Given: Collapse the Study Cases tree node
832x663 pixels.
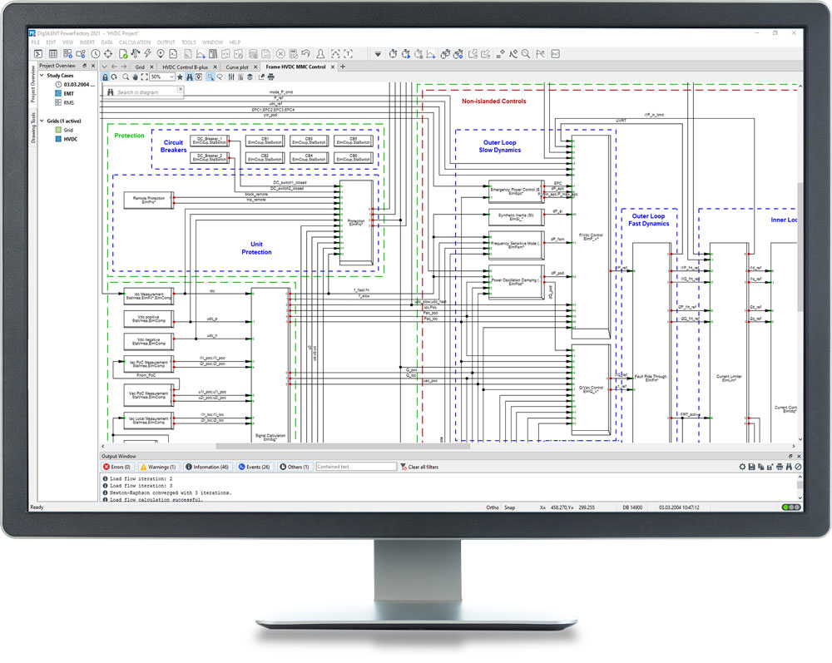Looking at the screenshot, I should pyautogui.click(x=40, y=75).
